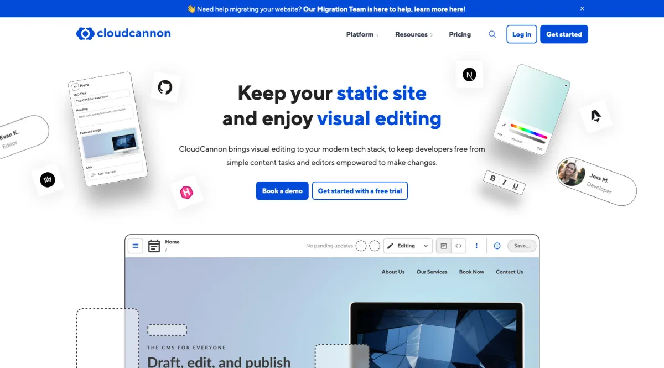Image resolution: width=664 pixels, height=368 pixels.
Task: Click the Home page title in editor
Action: pos(172,242)
